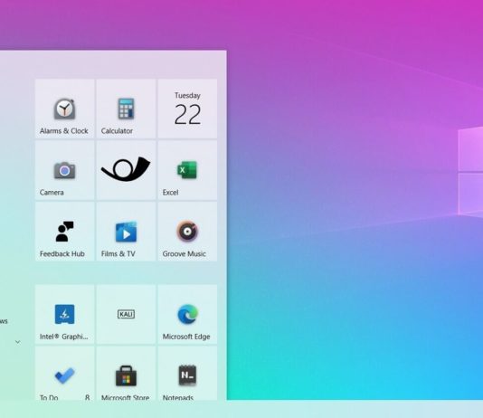Launch the Calculator app tile
The width and height of the screenshot is (483, 418).
point(126,109)
